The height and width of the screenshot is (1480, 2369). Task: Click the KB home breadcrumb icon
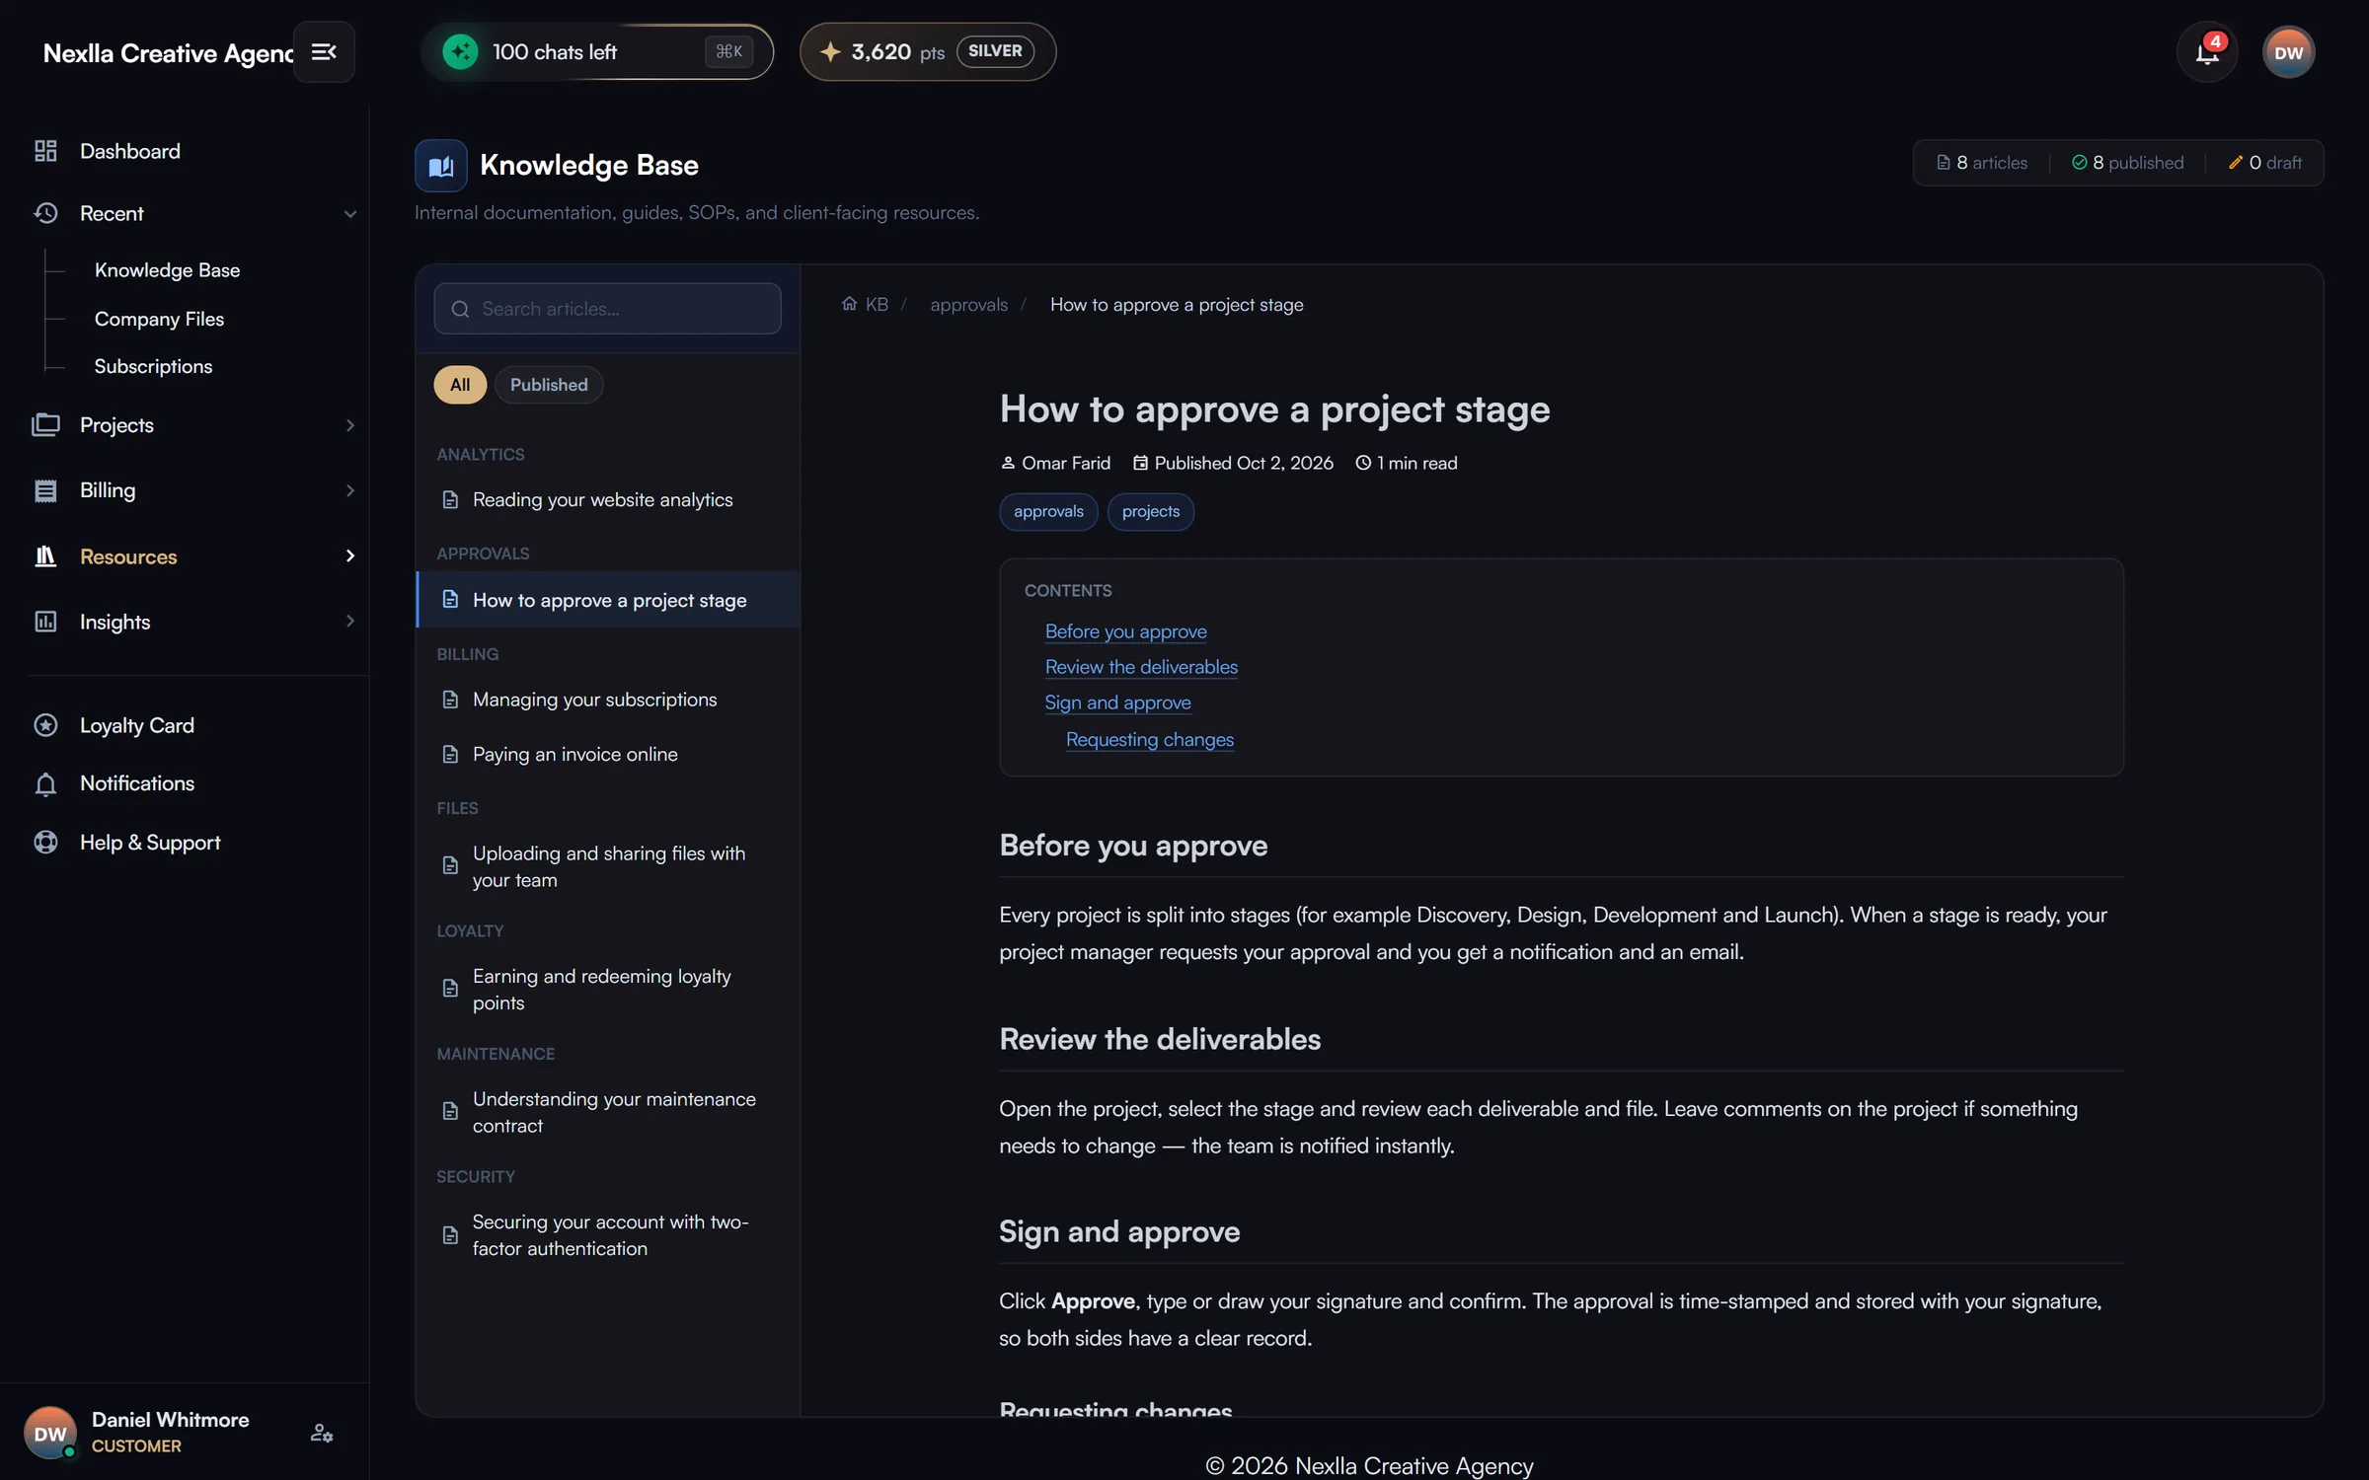point(849,304)
